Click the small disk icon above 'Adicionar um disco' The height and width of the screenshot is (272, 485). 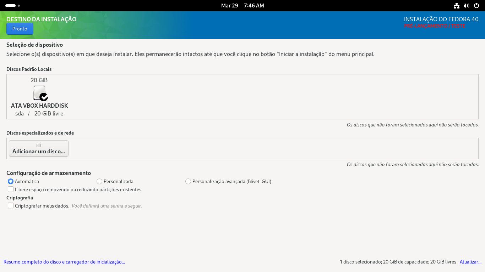click(39, 145)
